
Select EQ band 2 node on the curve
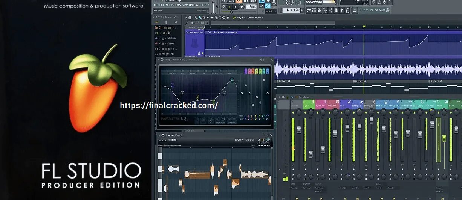pyautogui.click(x=182, y=94)
